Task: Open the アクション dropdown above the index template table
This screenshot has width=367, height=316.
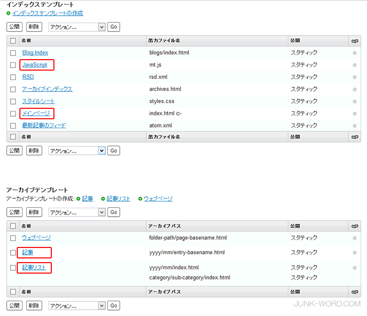Action: [x=77, y=27]
